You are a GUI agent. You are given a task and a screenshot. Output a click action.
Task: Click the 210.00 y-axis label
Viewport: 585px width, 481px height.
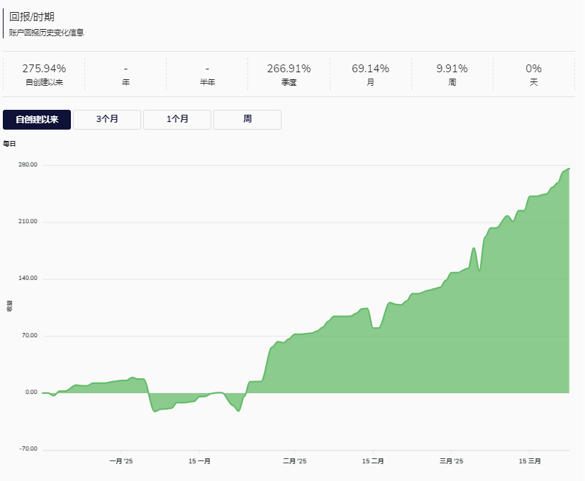click(x=28, y=221)
